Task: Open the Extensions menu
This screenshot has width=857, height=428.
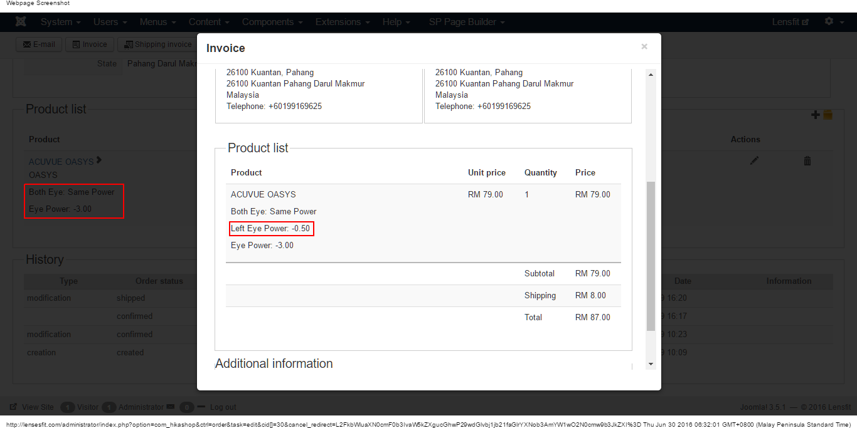Action: (342, 22)
